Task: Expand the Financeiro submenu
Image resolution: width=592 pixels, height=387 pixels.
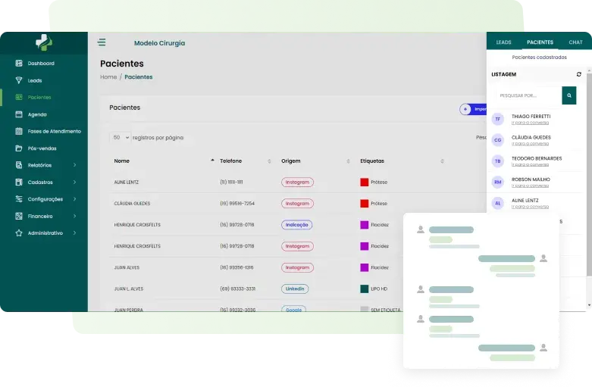Action: click(x=74, y=217)
